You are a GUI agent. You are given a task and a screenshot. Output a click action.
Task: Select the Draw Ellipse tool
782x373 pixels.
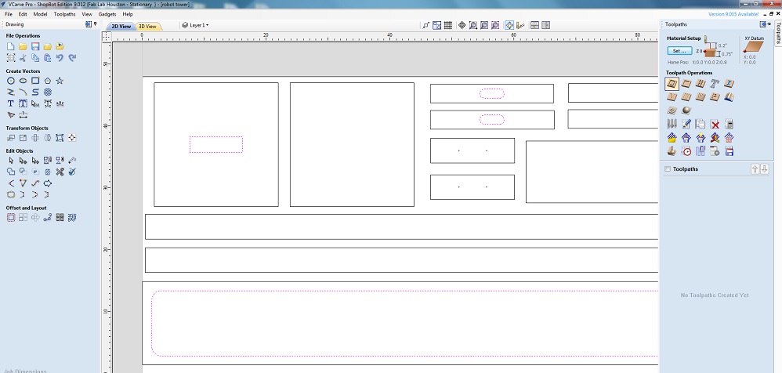[x=23, y=81]
